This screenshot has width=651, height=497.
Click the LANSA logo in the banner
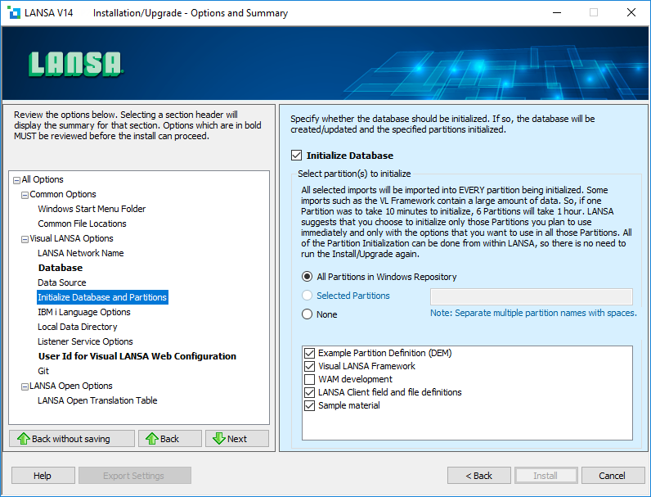point(75,65)
